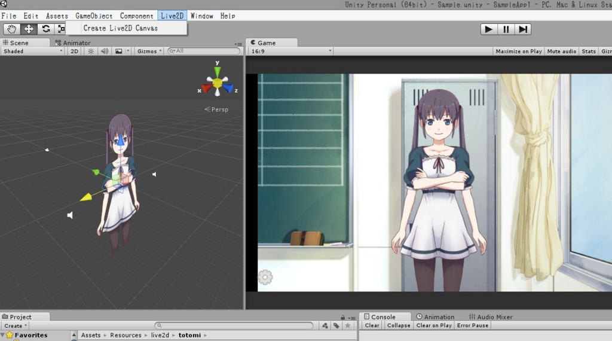Screen dimensions: 612x341
Task: Open the Assets menu
Action: (x=57, y=16)
